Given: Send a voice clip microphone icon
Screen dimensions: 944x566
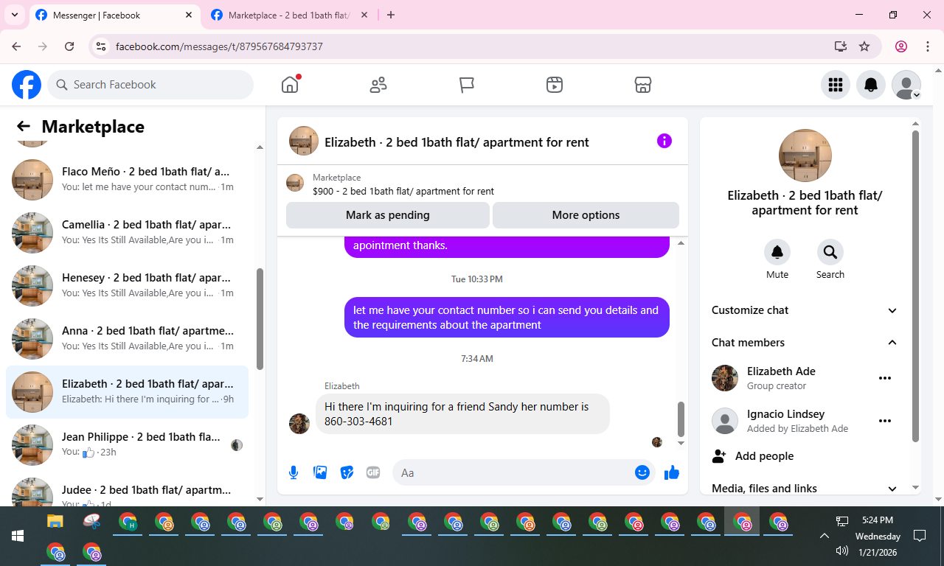Looking at the screenshot, I should click(x=294, y=472).
